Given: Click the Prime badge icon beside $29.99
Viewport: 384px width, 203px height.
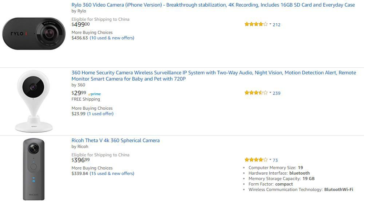Looking at the screenshot, I should tap(94, 94).
